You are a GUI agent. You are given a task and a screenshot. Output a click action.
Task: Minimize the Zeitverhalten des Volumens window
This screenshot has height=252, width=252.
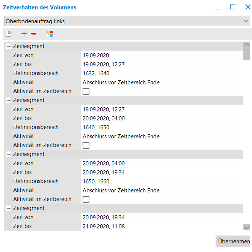(218, 7)
